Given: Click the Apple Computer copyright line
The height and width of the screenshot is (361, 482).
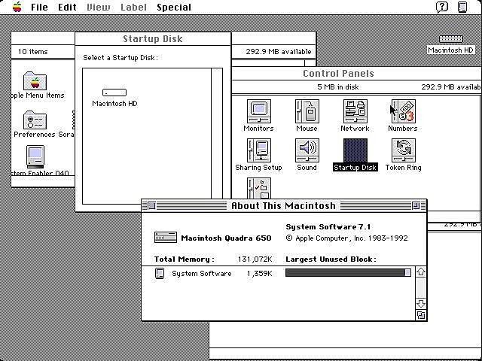Looking at the screenshot, I should click(x=346, y=238).
